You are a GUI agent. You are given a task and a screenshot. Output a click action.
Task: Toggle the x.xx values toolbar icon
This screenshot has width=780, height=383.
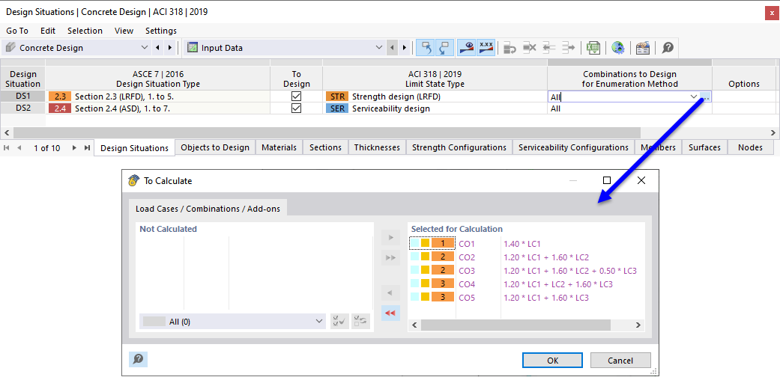[x=486, y=48]
